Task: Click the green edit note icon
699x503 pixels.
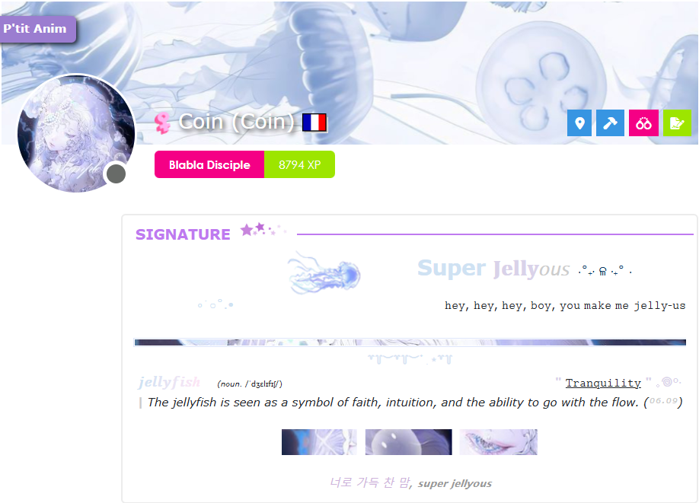Action: coord(677,123)
